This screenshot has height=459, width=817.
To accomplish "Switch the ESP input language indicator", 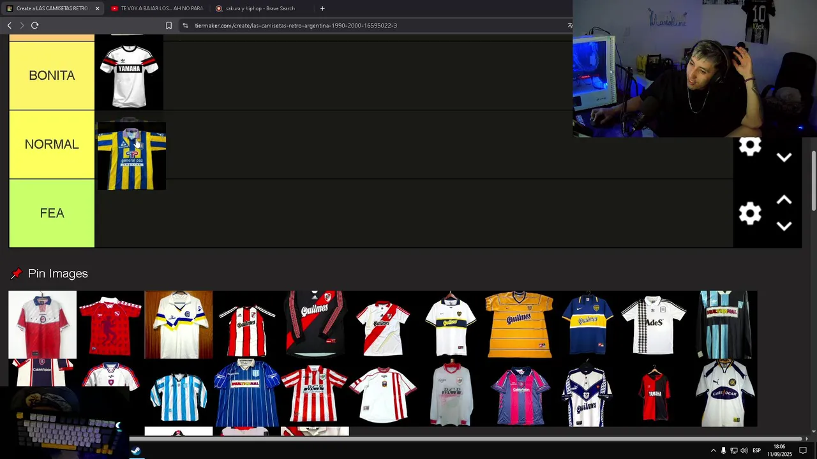I will click(x=756, y=451).
